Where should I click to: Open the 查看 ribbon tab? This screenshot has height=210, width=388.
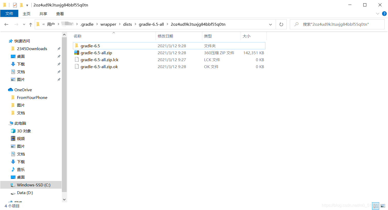(x=60, y=14)
